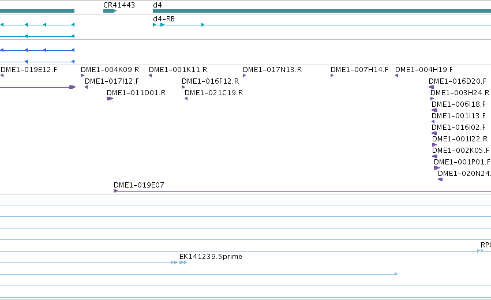Image resolution: width=491 pixels, height=300 pixels.
Task: Click the DME1-004K09.R arrow marker
Action: point(83,76)
